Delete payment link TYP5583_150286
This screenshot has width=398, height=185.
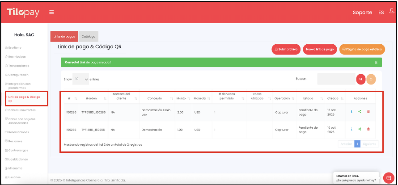tap(368, 112)
